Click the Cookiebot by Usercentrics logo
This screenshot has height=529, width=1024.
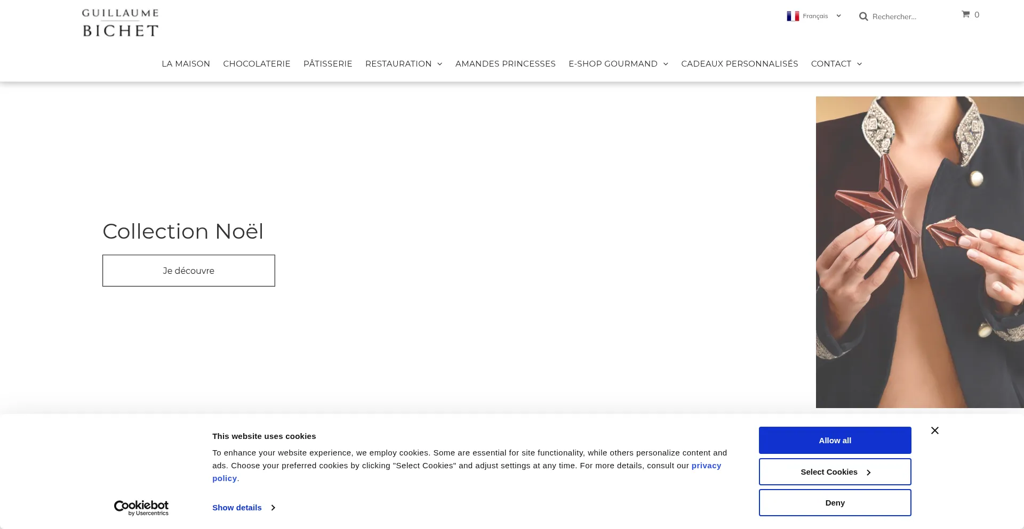(x=141, y=508)
